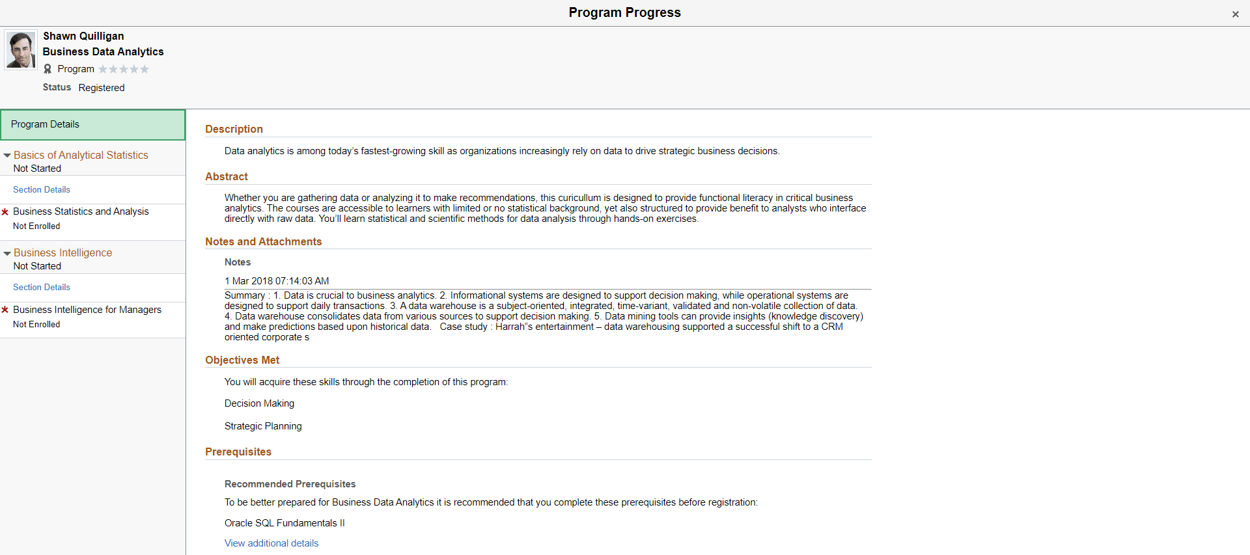Image resolution: width=1250 pixels, height=555 pixels.
Task: Select the Business Statistics and Analysis course entry
Action: (x=81, y=211)
